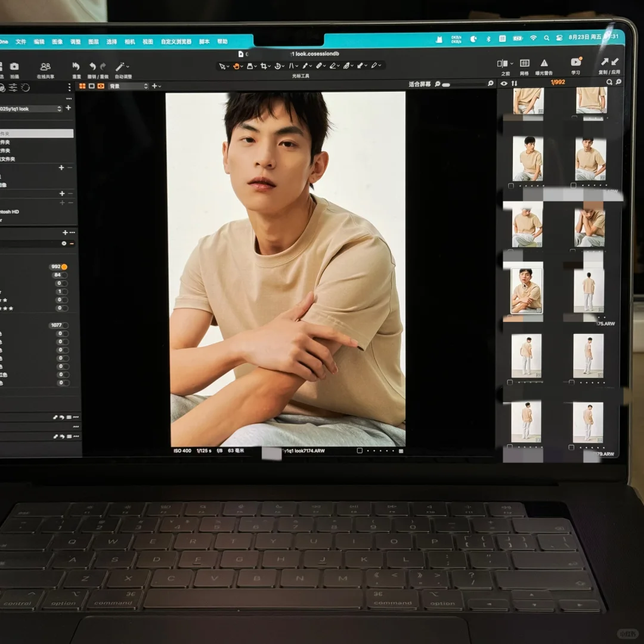Open the 文件 File menu
Viewport: 644px width, 644px height.
pyautogui.click(x=21, y=42)
